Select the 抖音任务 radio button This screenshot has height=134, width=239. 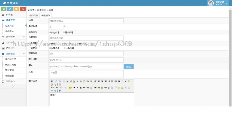[x=50, y=48]
